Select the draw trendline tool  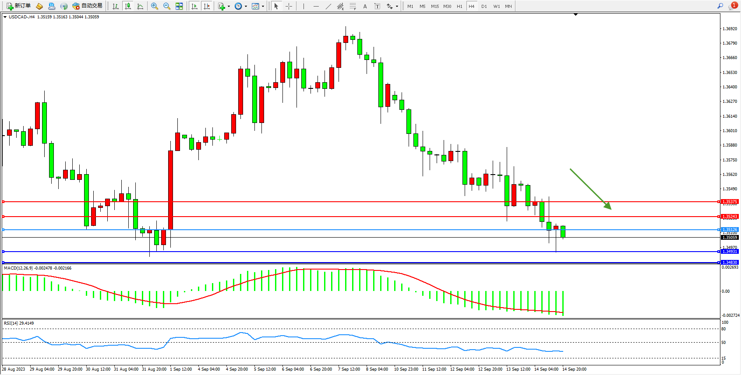[x=328, y=6]
